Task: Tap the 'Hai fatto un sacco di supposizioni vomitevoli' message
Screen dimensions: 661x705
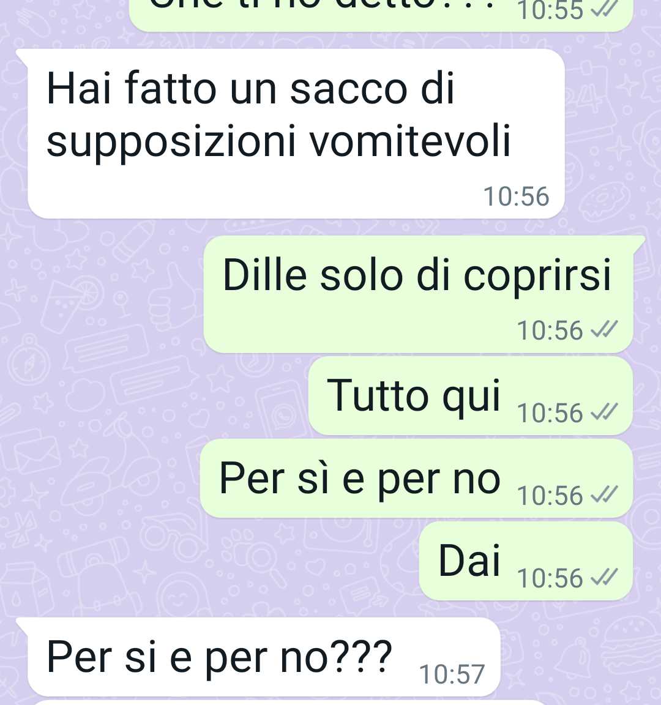Action: (x=296, y=134)
